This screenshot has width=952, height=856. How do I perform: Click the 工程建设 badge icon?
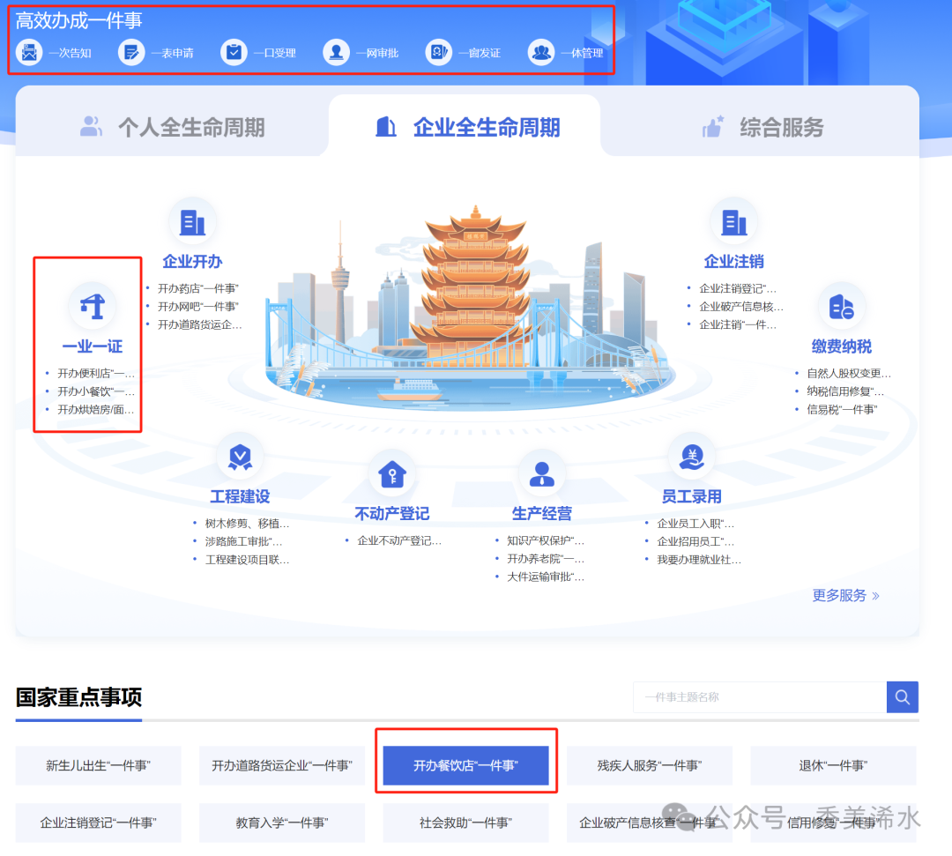click(x=240, y=457)
